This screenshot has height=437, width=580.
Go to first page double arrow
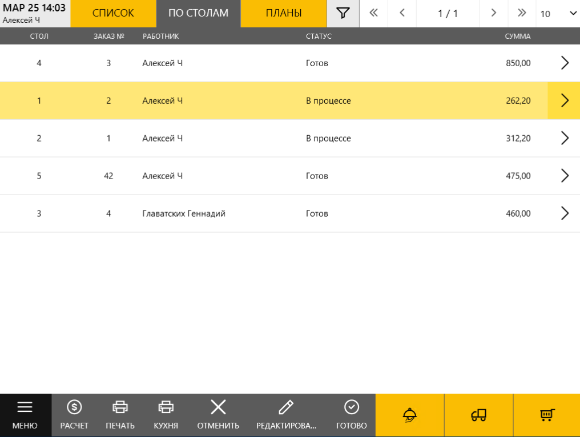[x=373, y=13]
